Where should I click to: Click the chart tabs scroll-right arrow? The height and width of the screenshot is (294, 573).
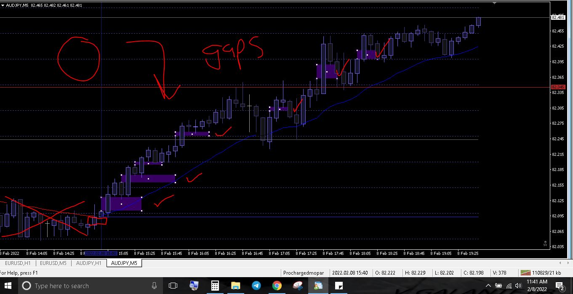coord(569,263)
